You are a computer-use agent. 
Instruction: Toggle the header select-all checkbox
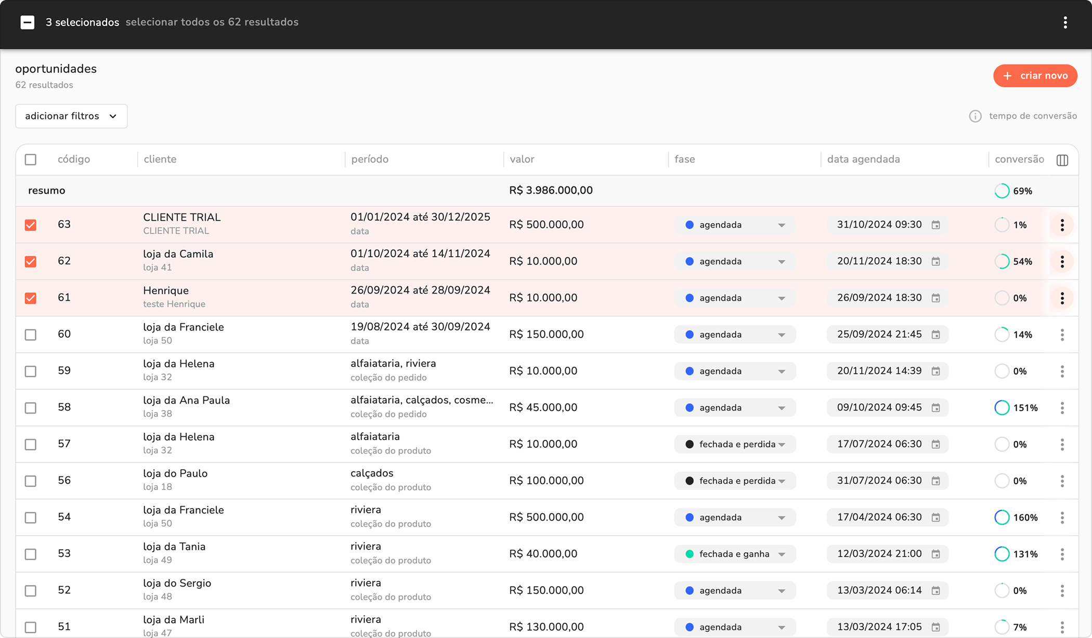click(31, 159)
